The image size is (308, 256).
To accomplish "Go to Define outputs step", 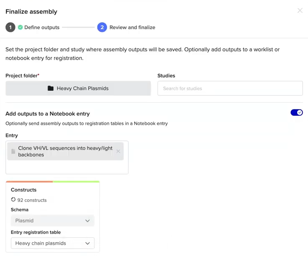I will tap(42, 27).
